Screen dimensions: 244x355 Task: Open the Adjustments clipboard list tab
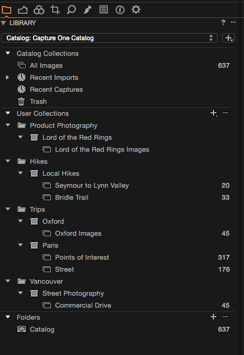104,10
